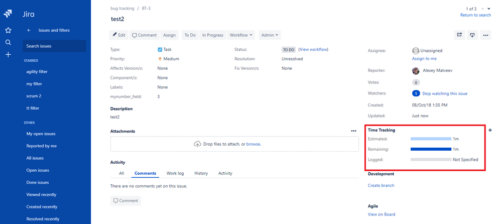Select Open issues filter
The height and width of the screenshot is (224, 501).
click(38, 170)
